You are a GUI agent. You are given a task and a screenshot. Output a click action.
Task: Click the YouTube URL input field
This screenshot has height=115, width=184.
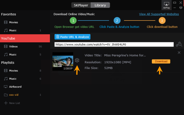pos(114,44)
